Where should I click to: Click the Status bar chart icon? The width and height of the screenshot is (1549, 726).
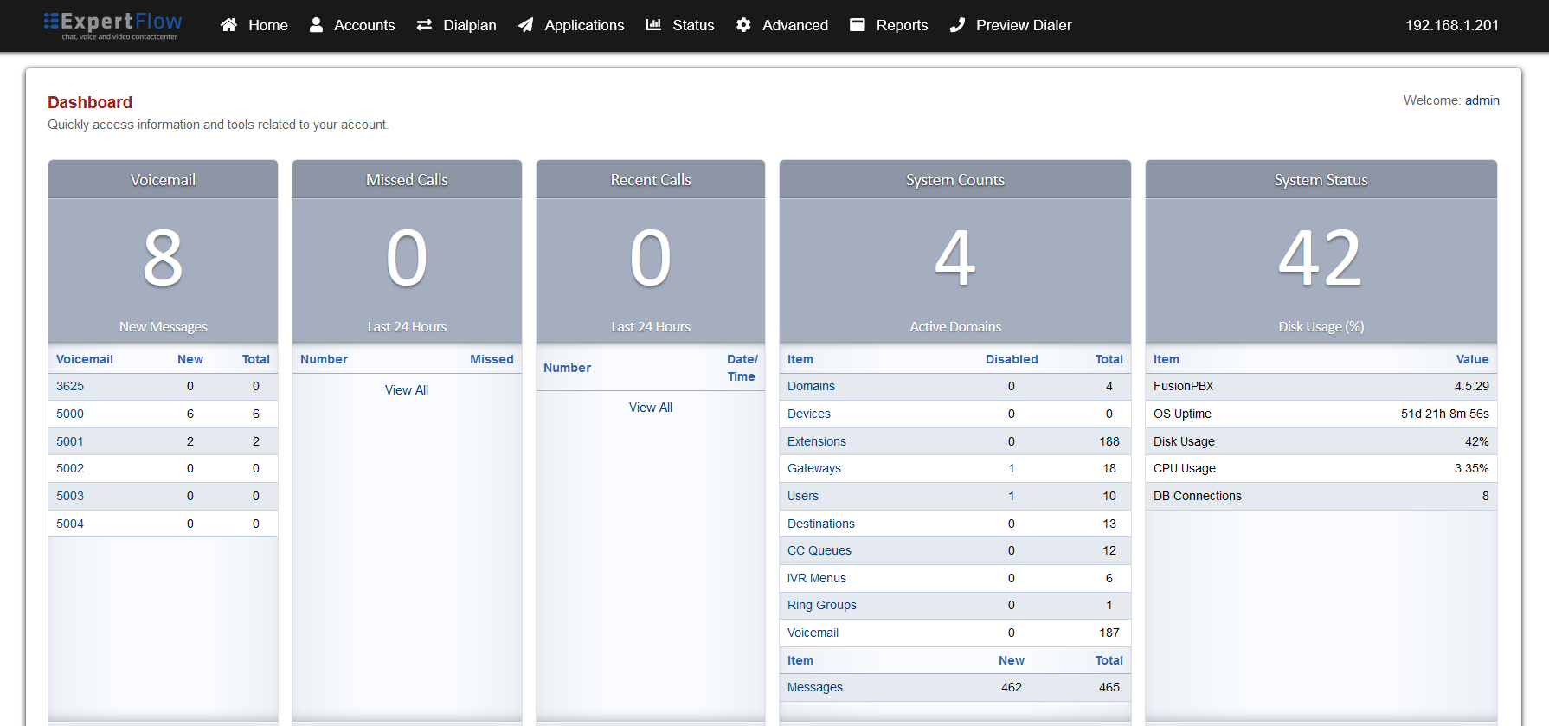[653, 25]
